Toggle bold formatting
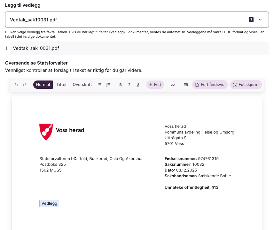The width and height of the screenshot is (274, 230). (x=121, y=85)
